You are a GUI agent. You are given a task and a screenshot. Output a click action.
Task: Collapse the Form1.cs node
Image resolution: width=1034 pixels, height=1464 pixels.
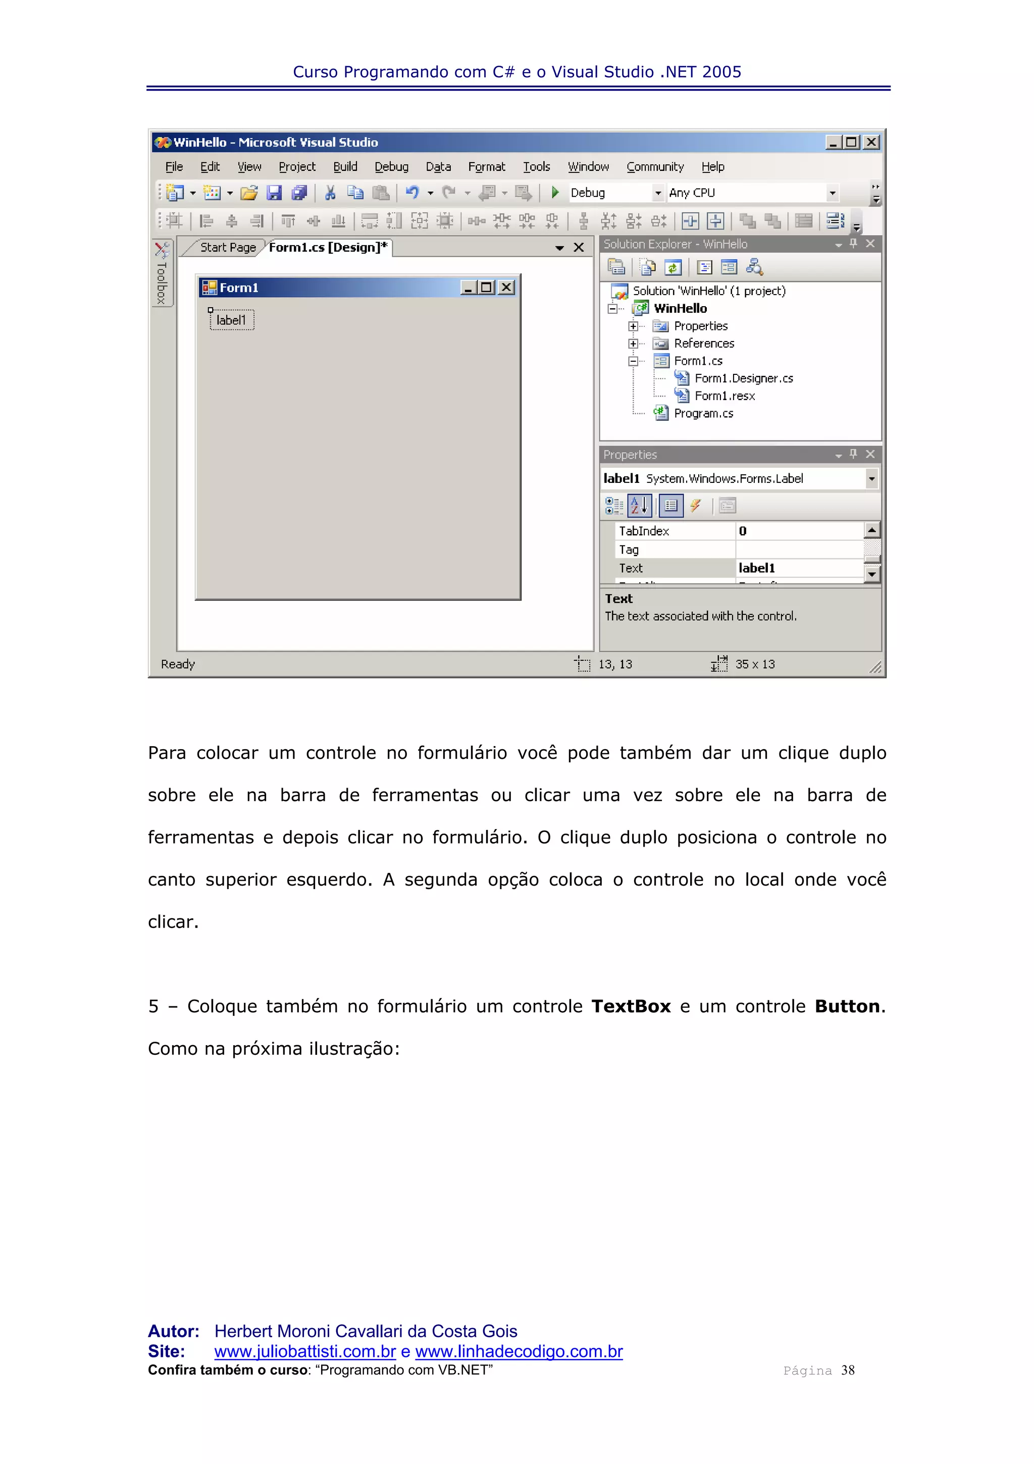tap(633, 361)
